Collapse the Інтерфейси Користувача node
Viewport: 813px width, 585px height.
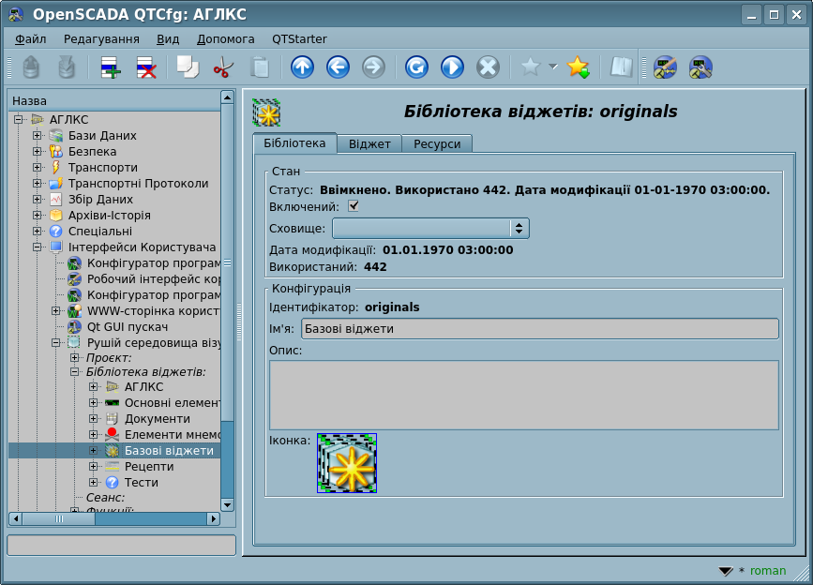coord(37,247)
